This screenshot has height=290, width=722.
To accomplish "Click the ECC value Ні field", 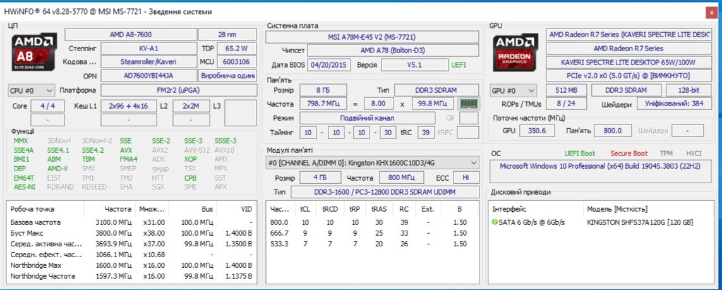I will pos(466,178).
